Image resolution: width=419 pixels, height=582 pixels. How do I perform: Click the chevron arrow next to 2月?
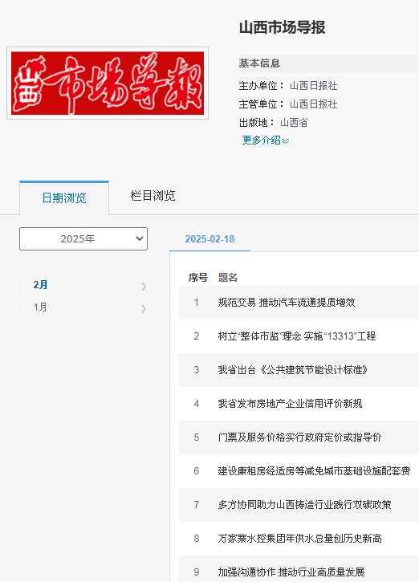tap(144, 286)
